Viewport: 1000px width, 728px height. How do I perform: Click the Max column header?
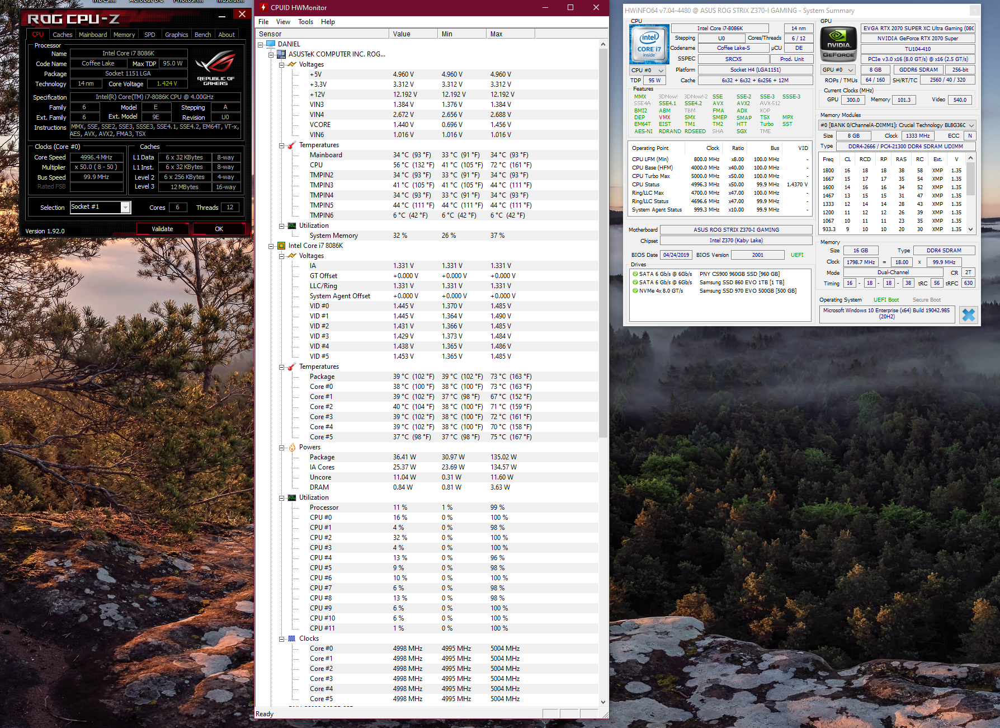(510, 34)
